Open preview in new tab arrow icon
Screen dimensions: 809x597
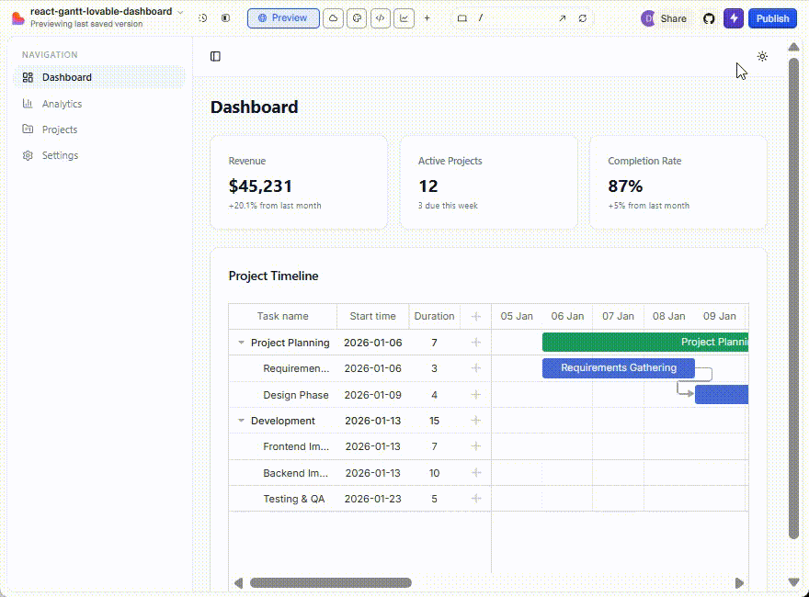(x=563, y=18)
